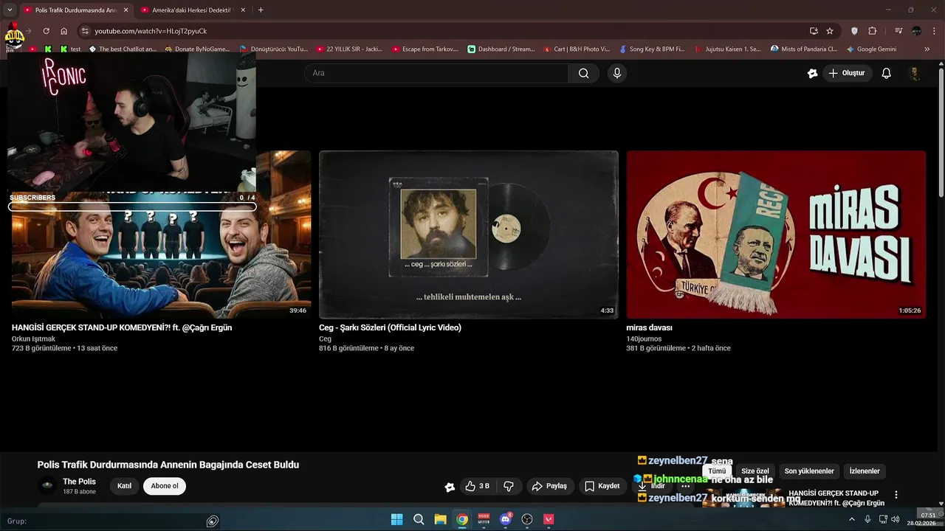The image size is (945, 531).
Task: Expand the tab search dropdown in Chrome
Action: (10, 10)
